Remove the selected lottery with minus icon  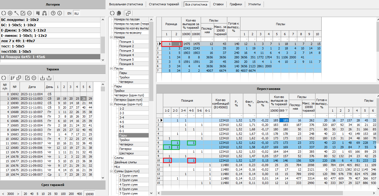point(29,13)
